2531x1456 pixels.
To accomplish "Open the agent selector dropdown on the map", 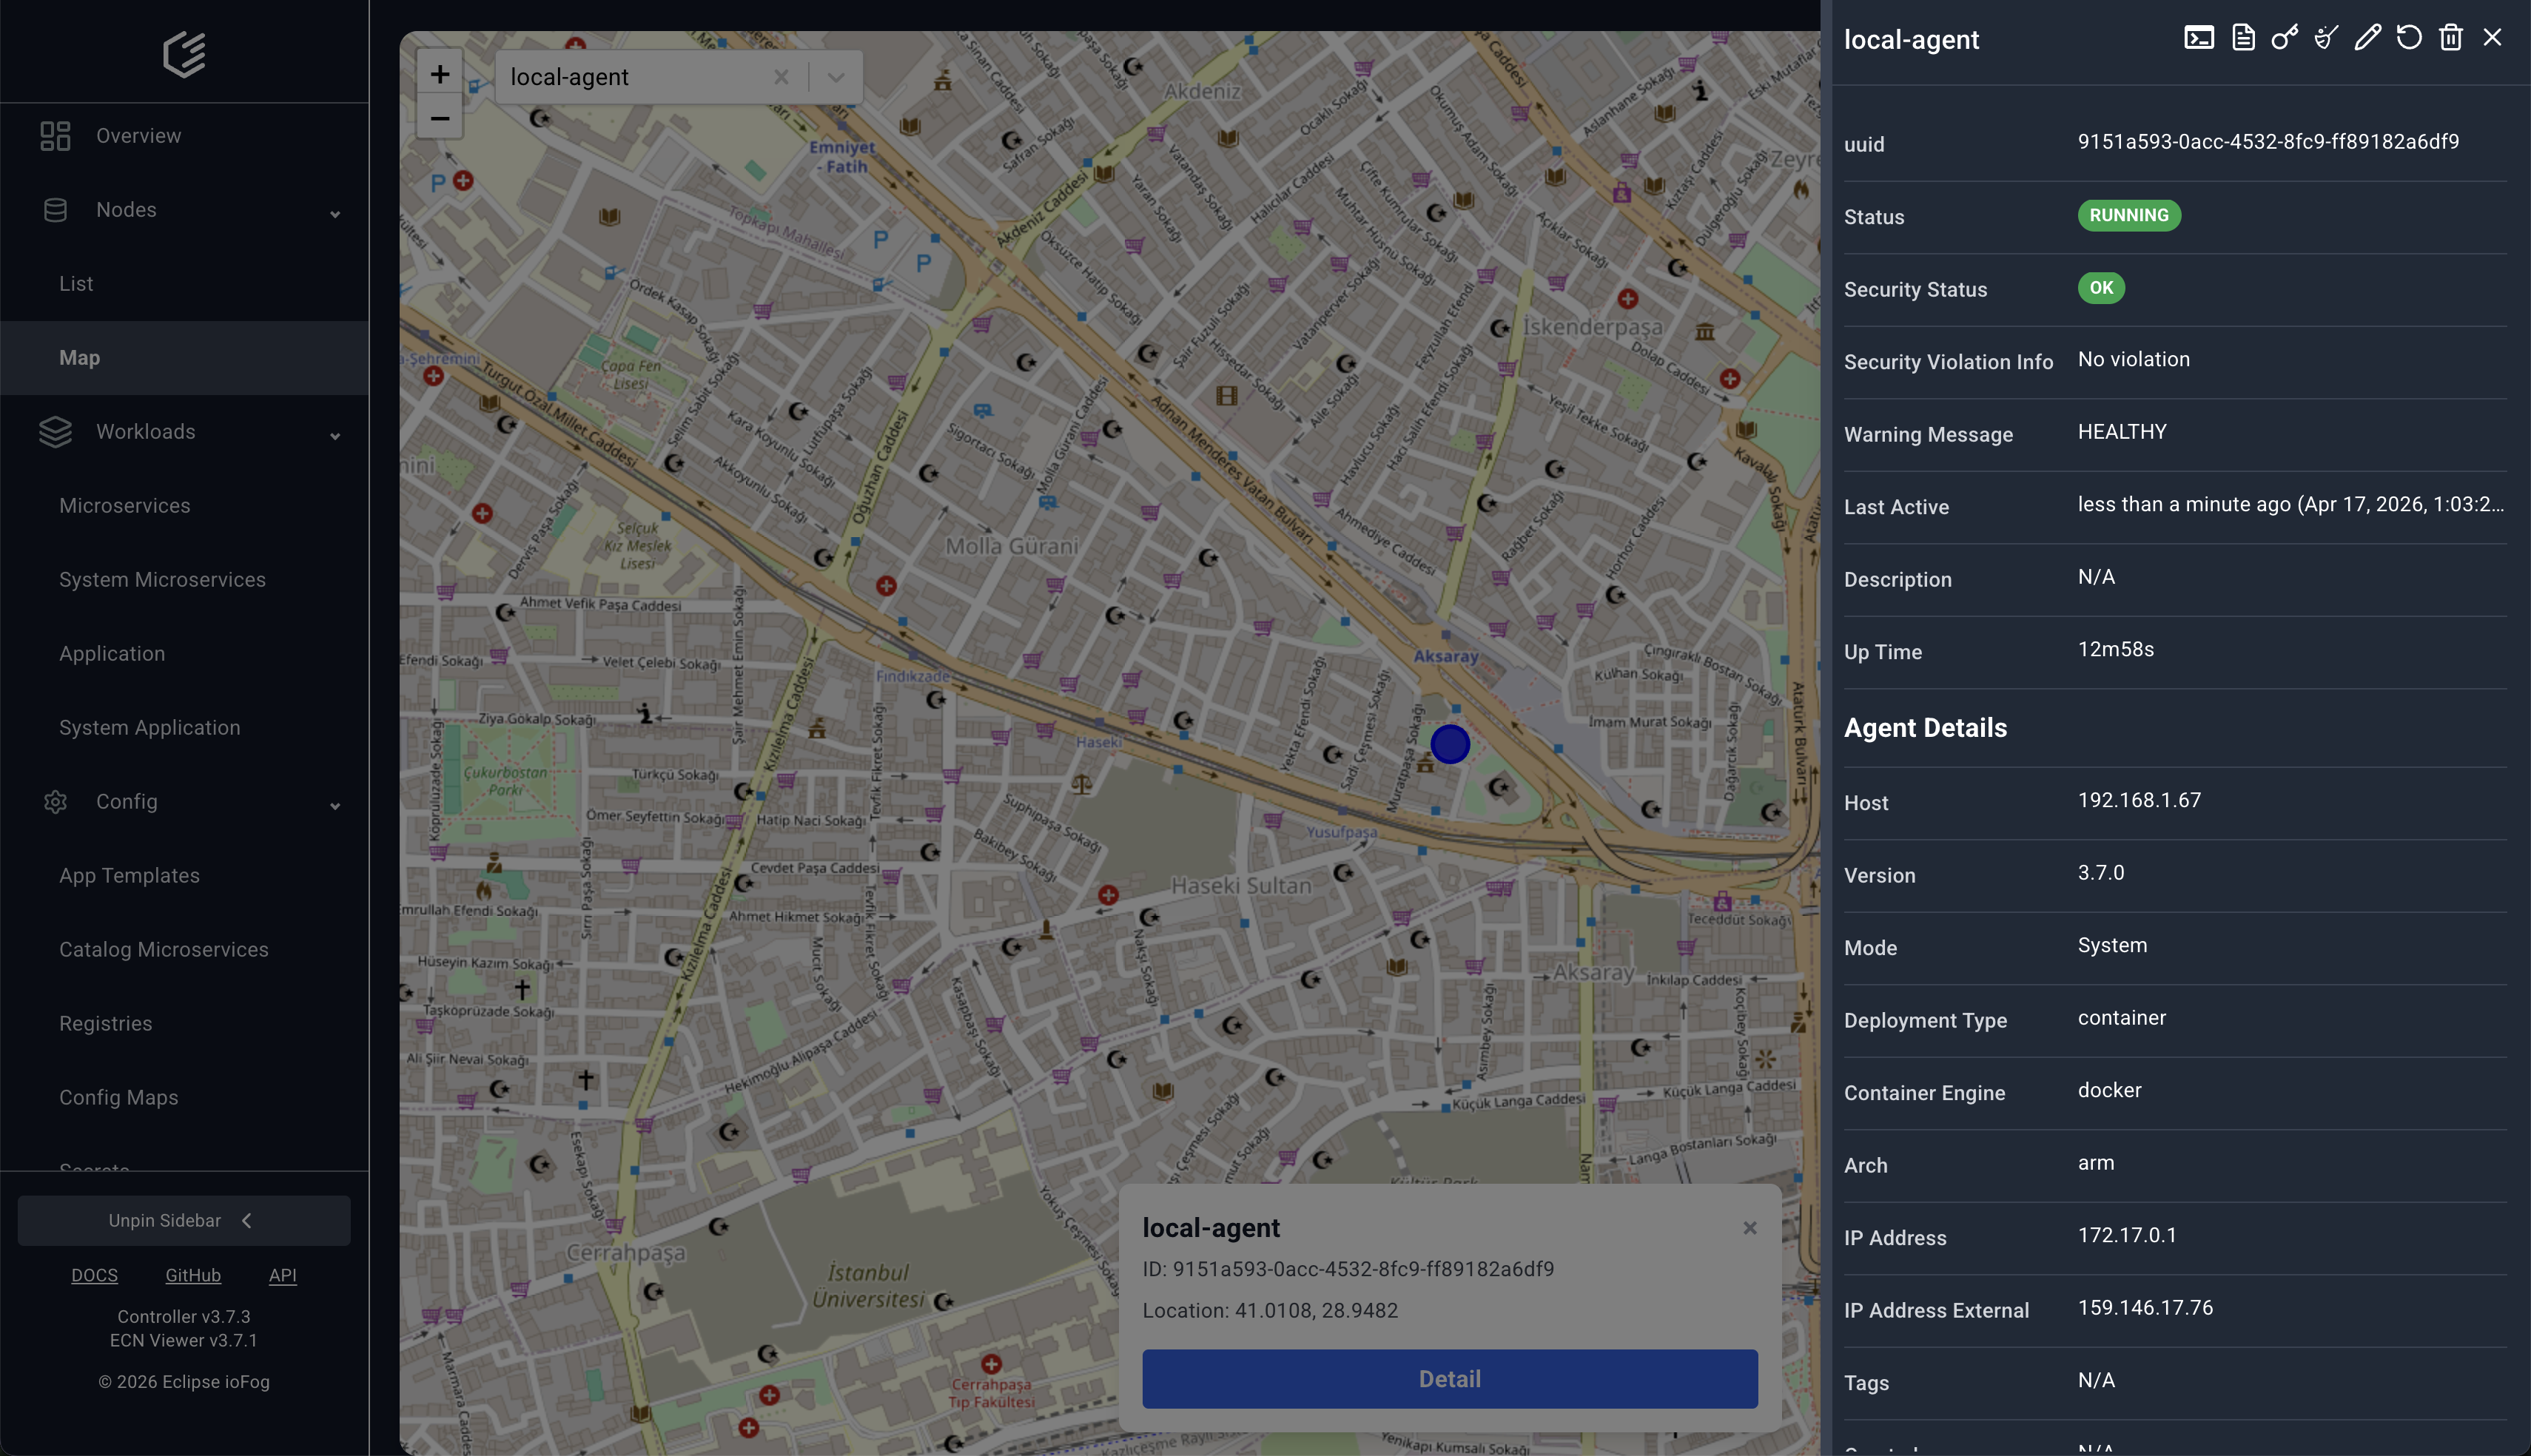I will [x=836, y=76].
